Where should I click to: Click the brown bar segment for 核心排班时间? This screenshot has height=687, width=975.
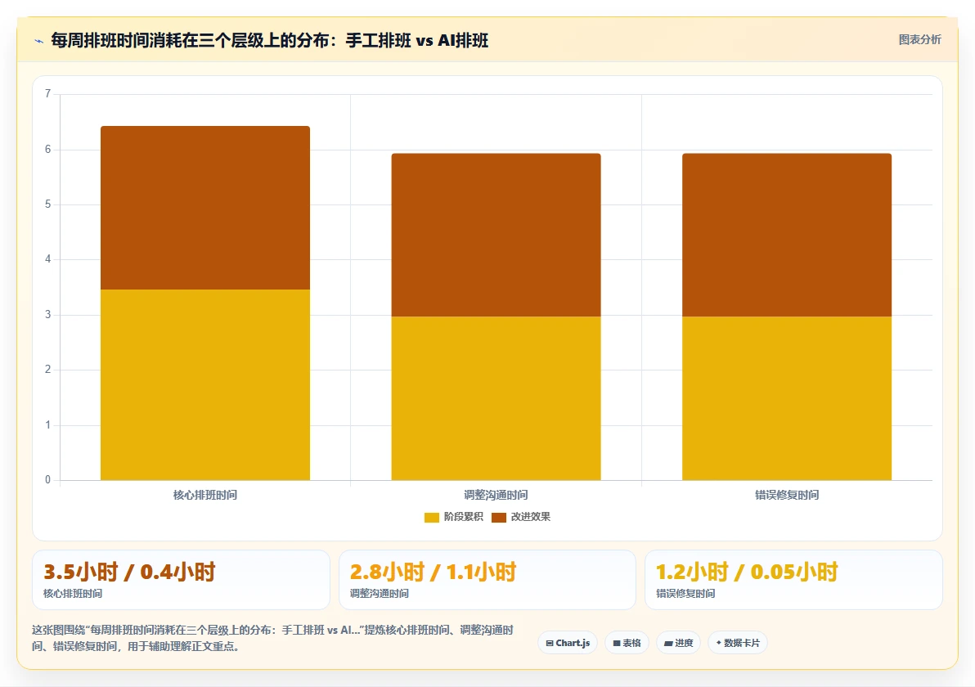click(205, 208)
